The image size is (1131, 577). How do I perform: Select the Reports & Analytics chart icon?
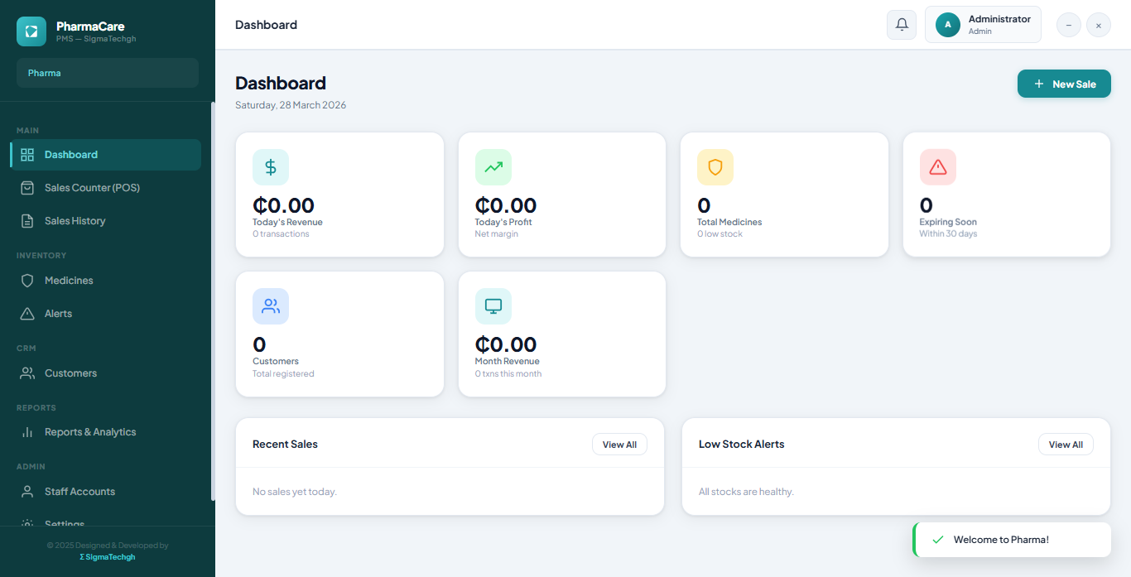click(28, 431)
